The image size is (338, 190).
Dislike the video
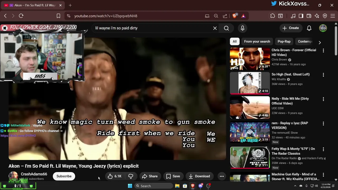coord(131,176)
